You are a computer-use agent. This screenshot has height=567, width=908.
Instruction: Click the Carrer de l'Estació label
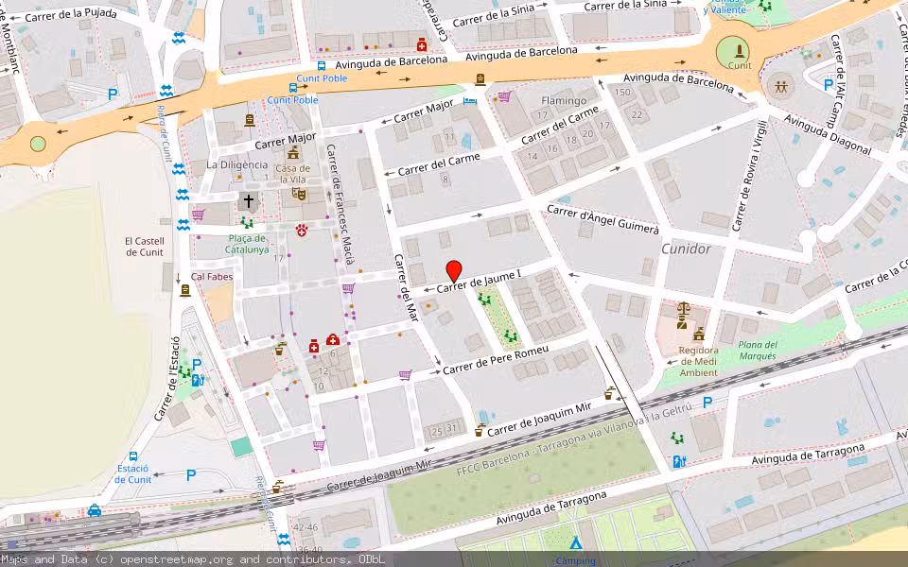pos(168,378)
